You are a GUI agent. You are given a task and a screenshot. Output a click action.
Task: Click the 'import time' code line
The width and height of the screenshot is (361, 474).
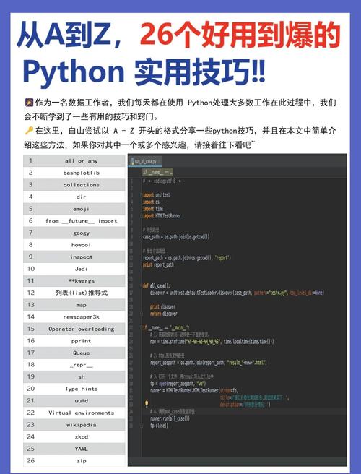tap(153, 209)
